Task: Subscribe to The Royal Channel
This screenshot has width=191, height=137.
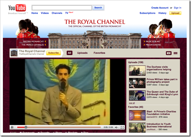Action: 53,53
